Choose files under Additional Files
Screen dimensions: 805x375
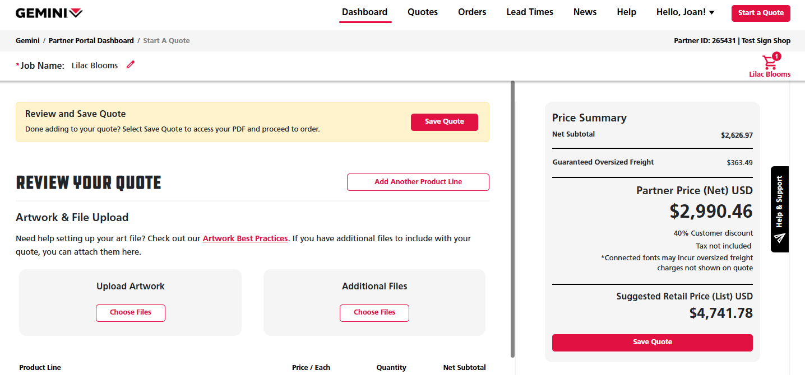click(374, 313)
